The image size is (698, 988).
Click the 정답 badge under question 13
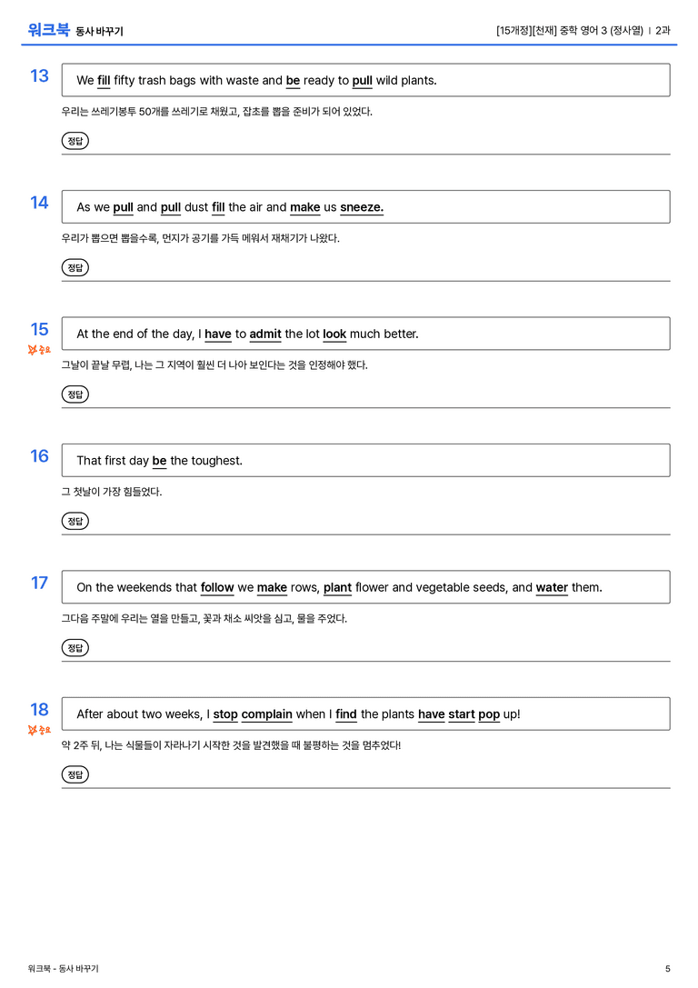75,141
